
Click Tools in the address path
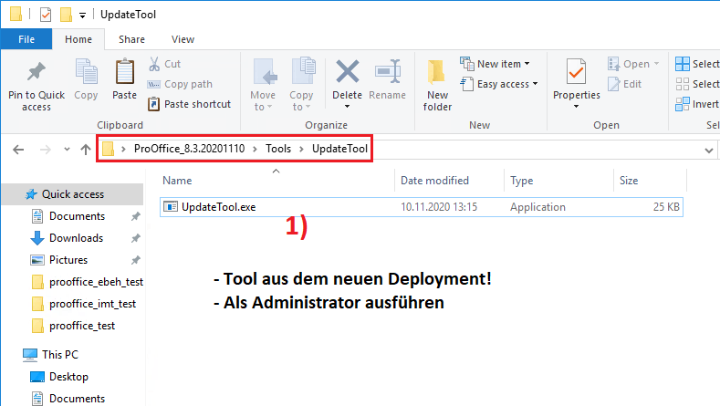[x=278, y=149]
